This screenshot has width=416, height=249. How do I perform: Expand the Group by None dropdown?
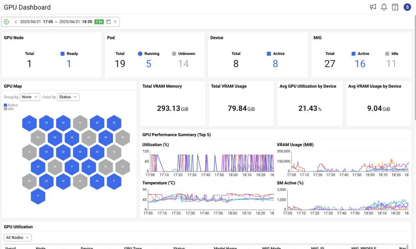pos(30,97)
